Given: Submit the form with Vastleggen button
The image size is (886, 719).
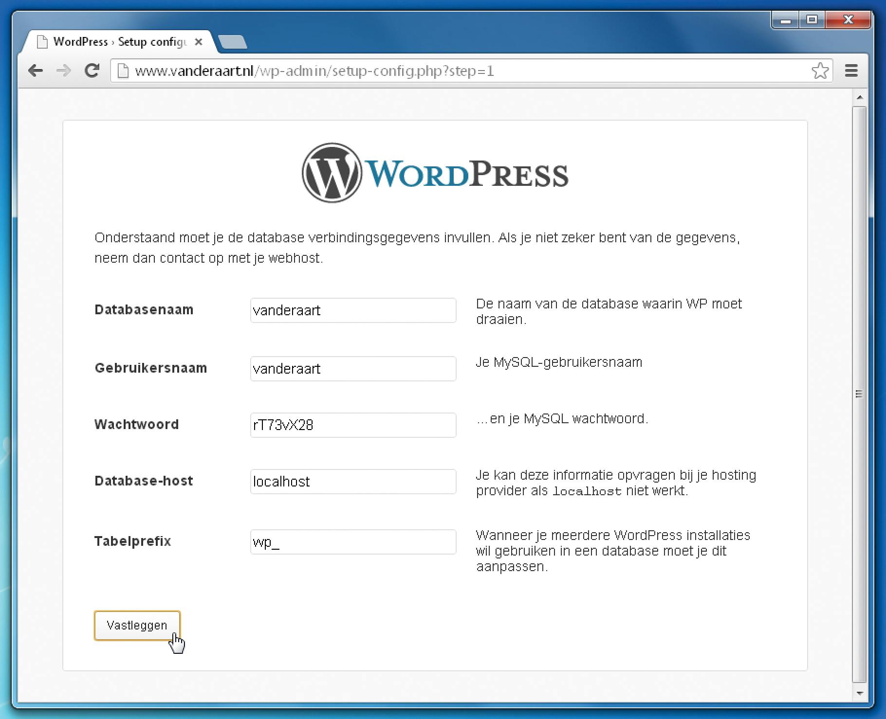Looking at the screenshot, I should pyautogui.click(x=137, y=626).
